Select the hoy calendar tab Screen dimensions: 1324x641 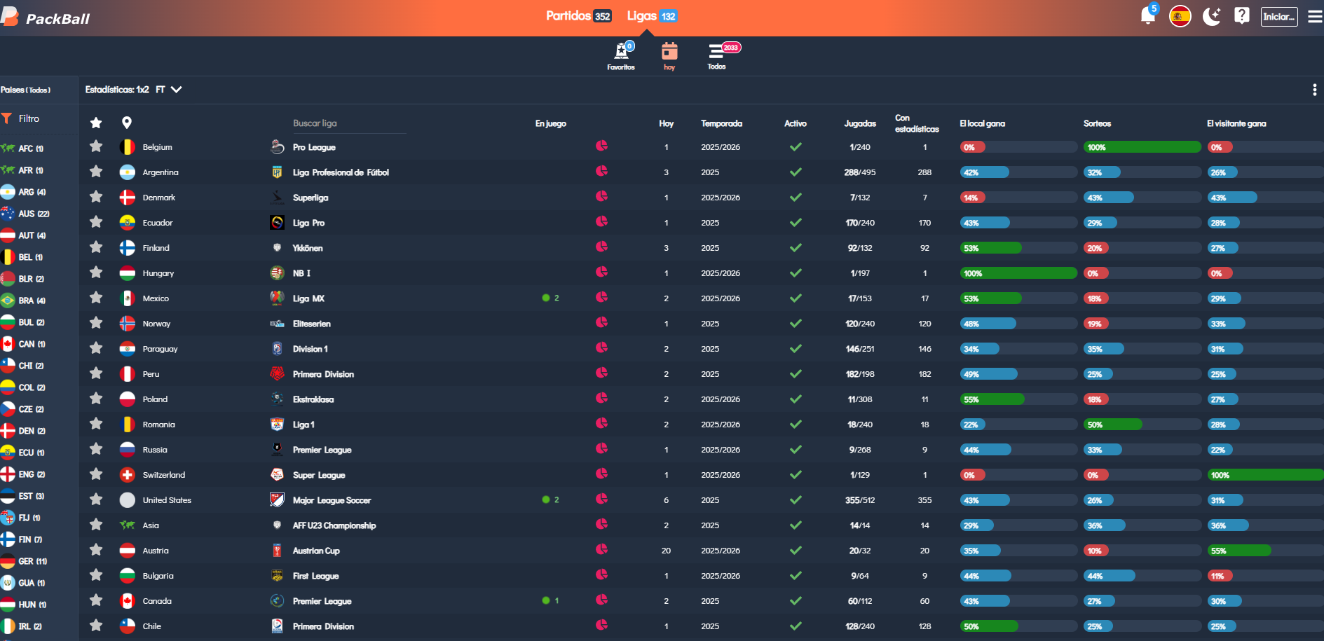669,56
